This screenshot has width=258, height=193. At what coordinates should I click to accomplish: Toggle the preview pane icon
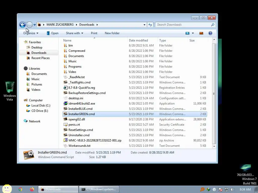[x=201, y=33]
